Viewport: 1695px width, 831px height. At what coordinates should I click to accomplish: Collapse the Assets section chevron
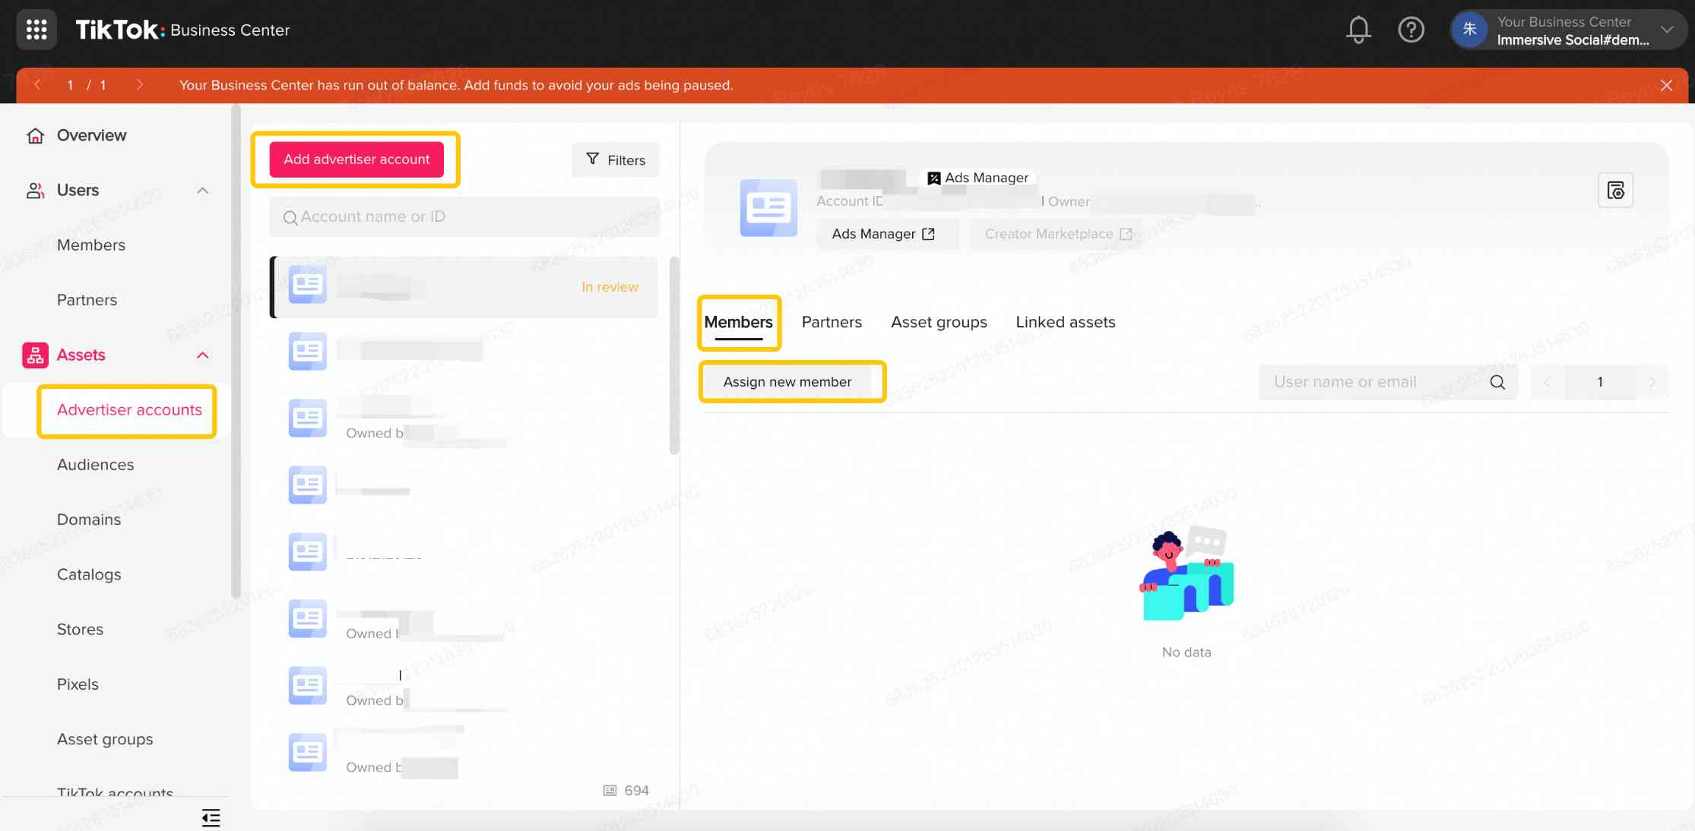point(202,355)
